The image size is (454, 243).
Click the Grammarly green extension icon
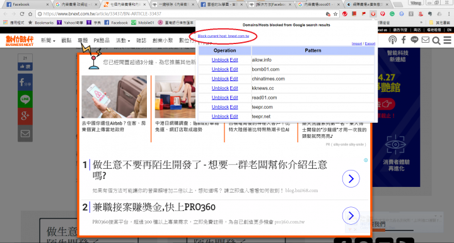[x=392, y=14]
